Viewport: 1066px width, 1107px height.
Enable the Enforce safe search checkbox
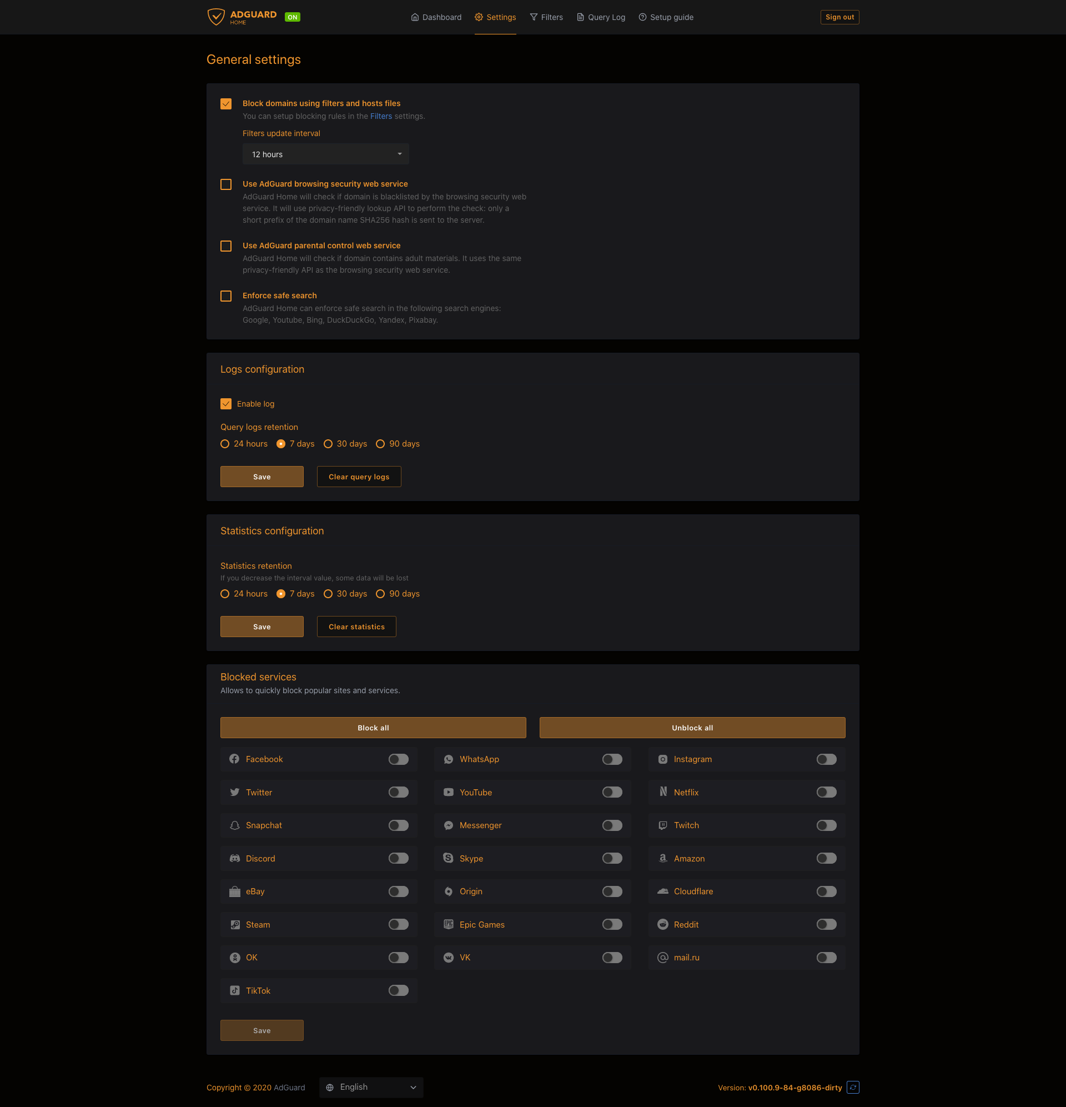point(226,296)
